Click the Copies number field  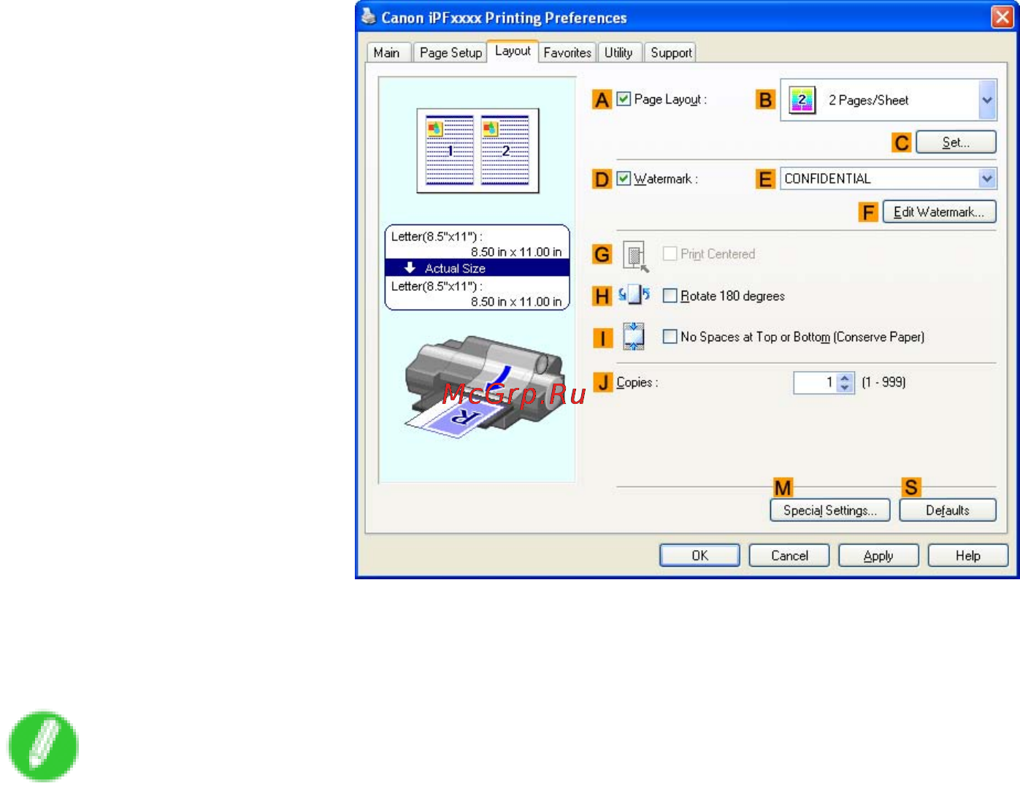pyautogui.click(x=815, y=383)
